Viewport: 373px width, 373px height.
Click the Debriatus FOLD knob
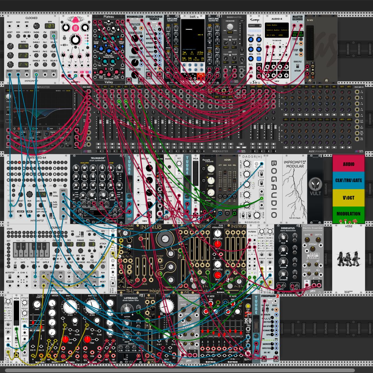[283, 237]
